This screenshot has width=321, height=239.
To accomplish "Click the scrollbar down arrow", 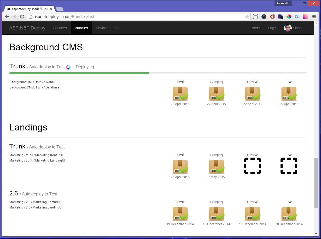I will 316,234.
